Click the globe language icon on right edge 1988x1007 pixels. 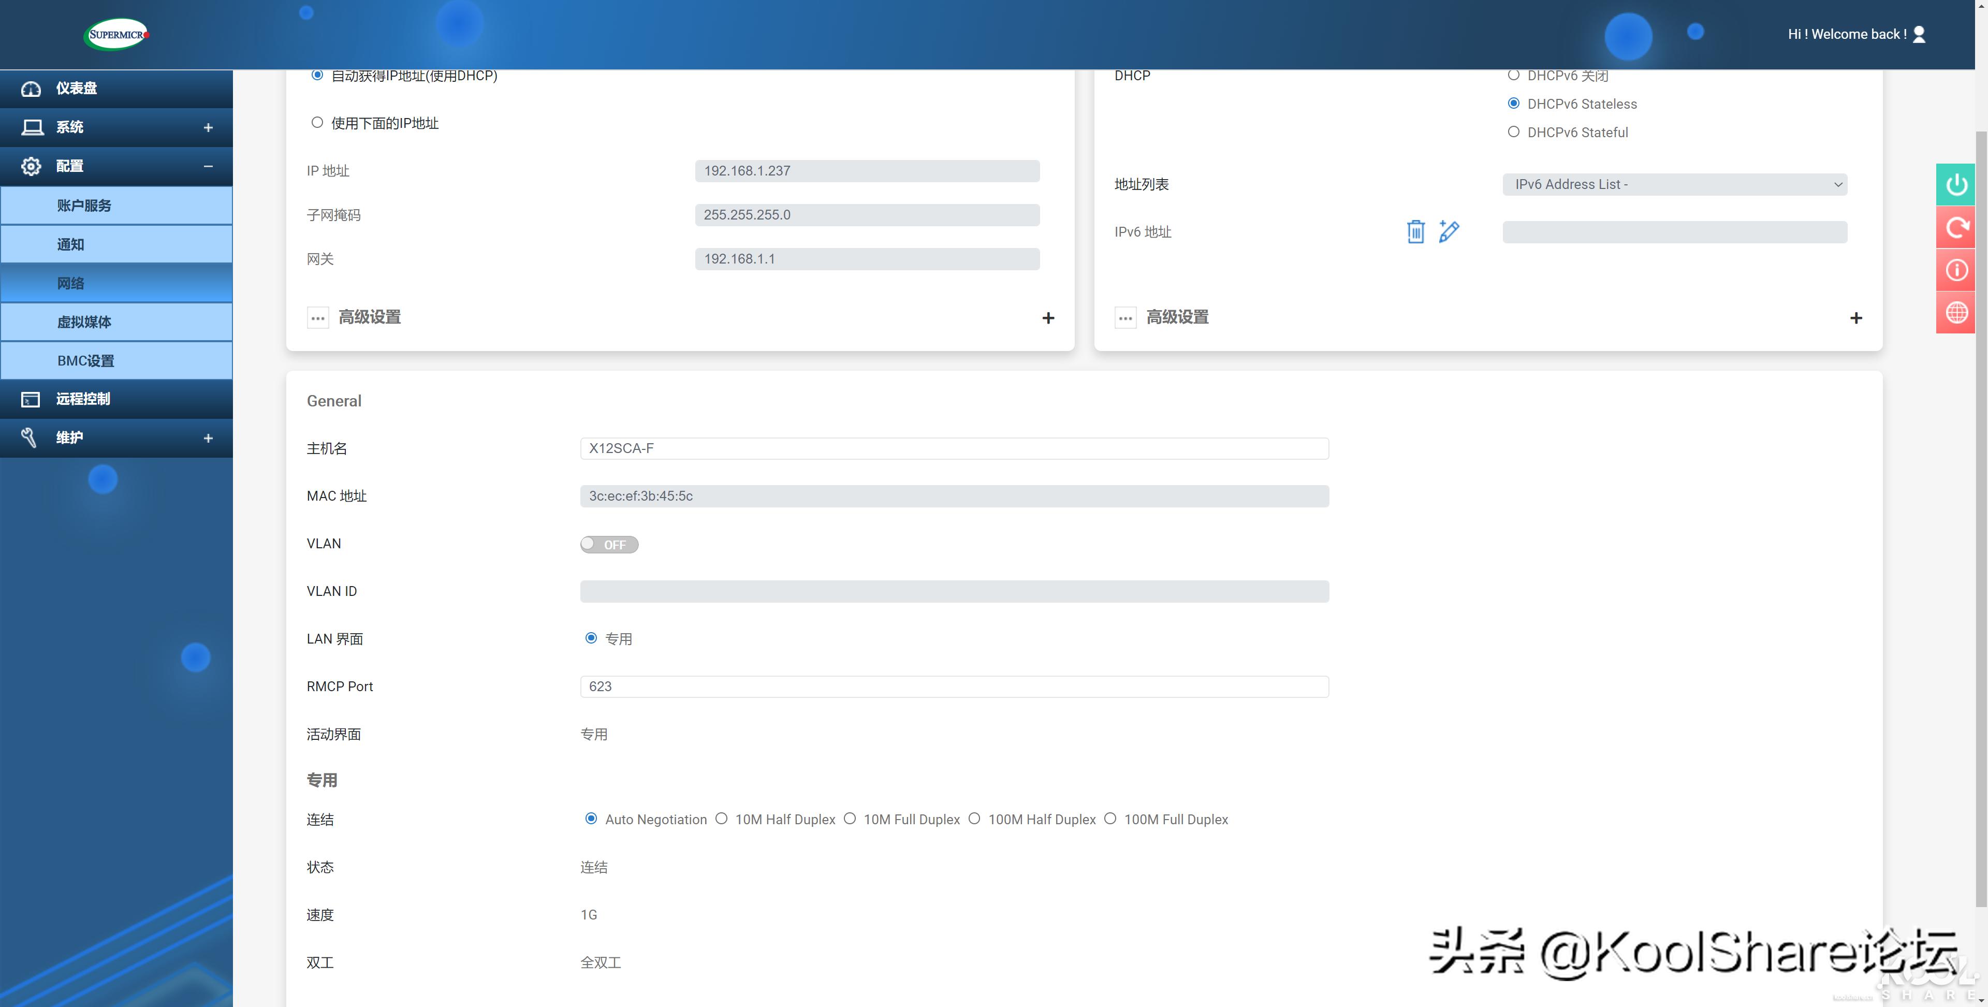point(1956,312)
